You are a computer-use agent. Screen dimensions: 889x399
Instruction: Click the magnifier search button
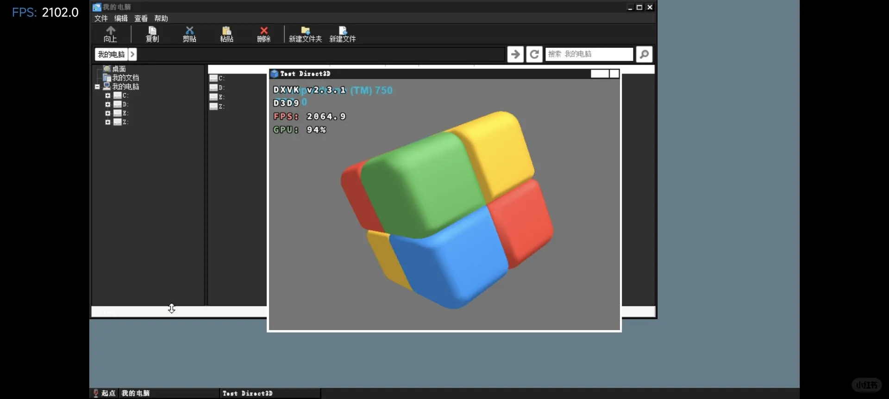pyautogui.click(x=644, y=54)
